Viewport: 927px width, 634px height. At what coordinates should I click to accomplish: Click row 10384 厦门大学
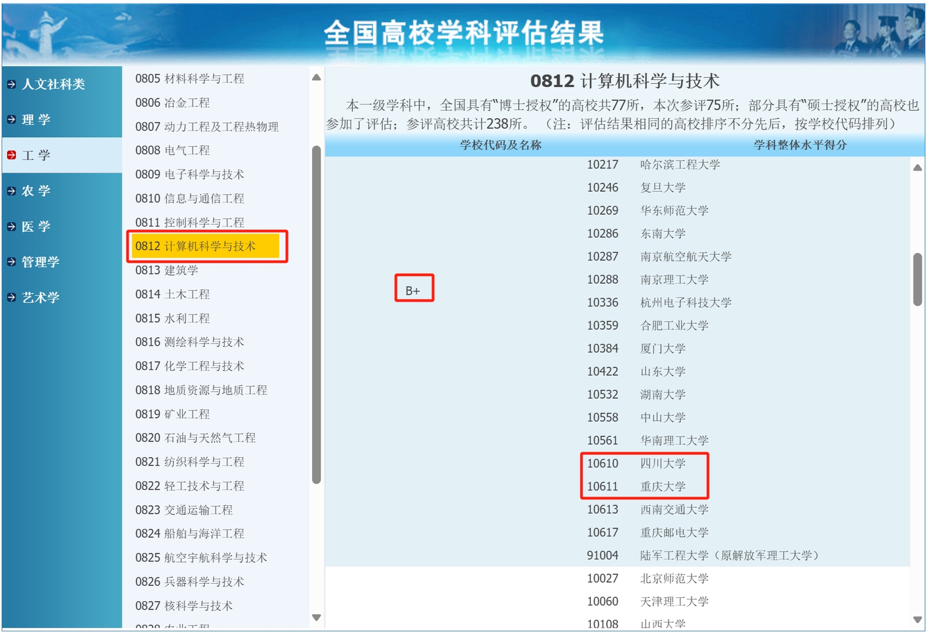click(636, 349)
